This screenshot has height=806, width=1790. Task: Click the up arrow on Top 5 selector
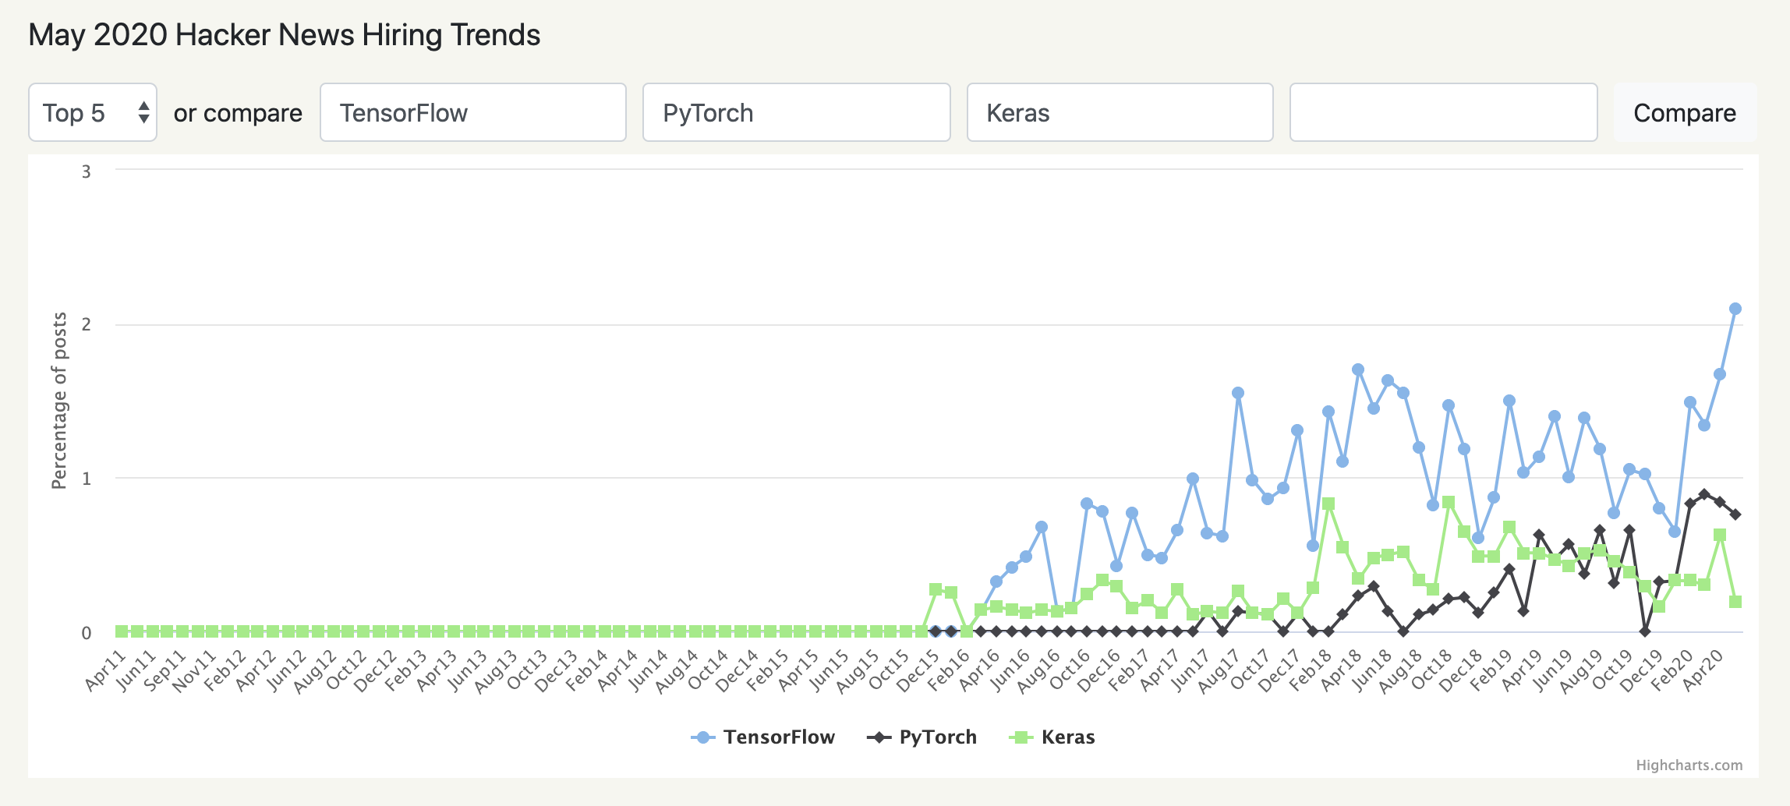point(142,106)
